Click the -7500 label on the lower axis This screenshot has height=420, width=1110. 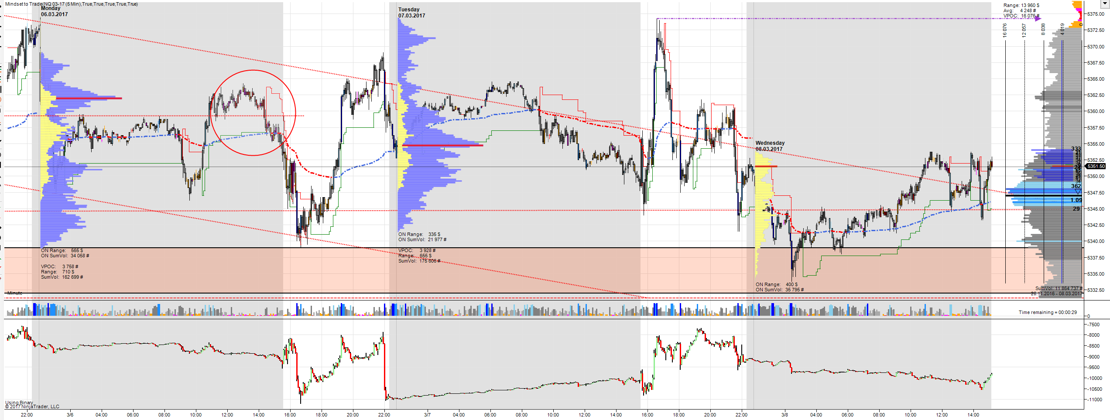click(x=1093, y=324)
